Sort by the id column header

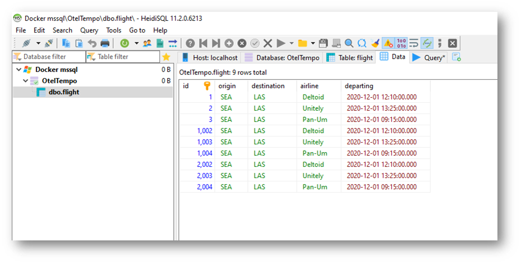coord(197,86)
